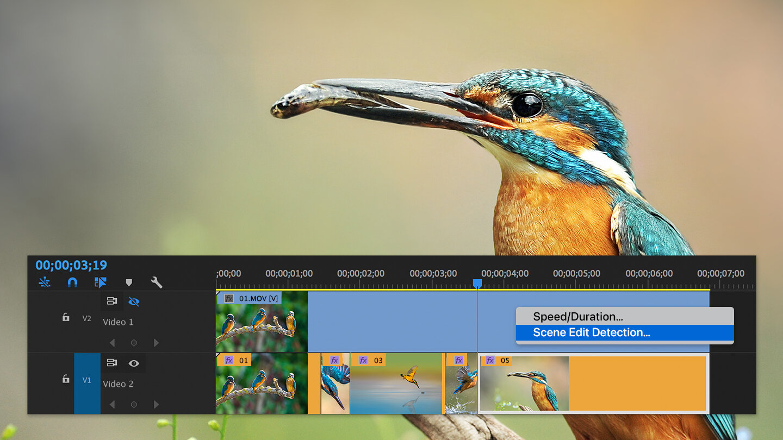Click the nest sequence toggle icon
The image size is (783, 440).
45,282
